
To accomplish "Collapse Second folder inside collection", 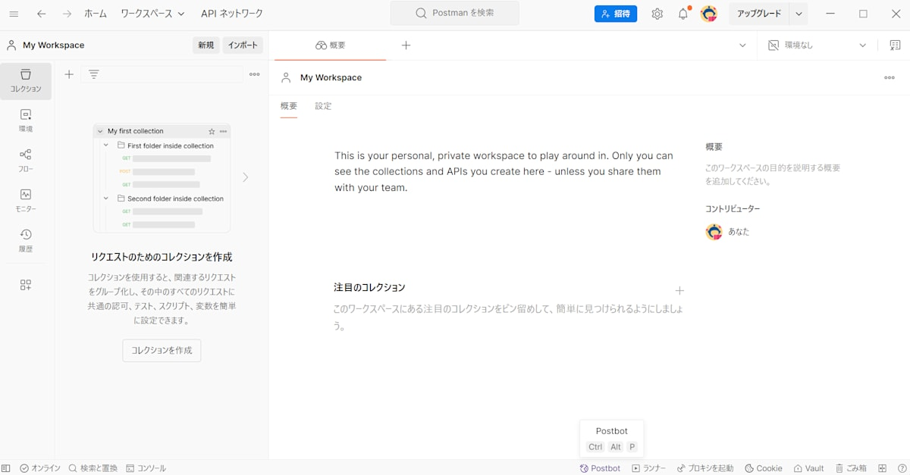I will pyautogui.click(x=107, y=198).
